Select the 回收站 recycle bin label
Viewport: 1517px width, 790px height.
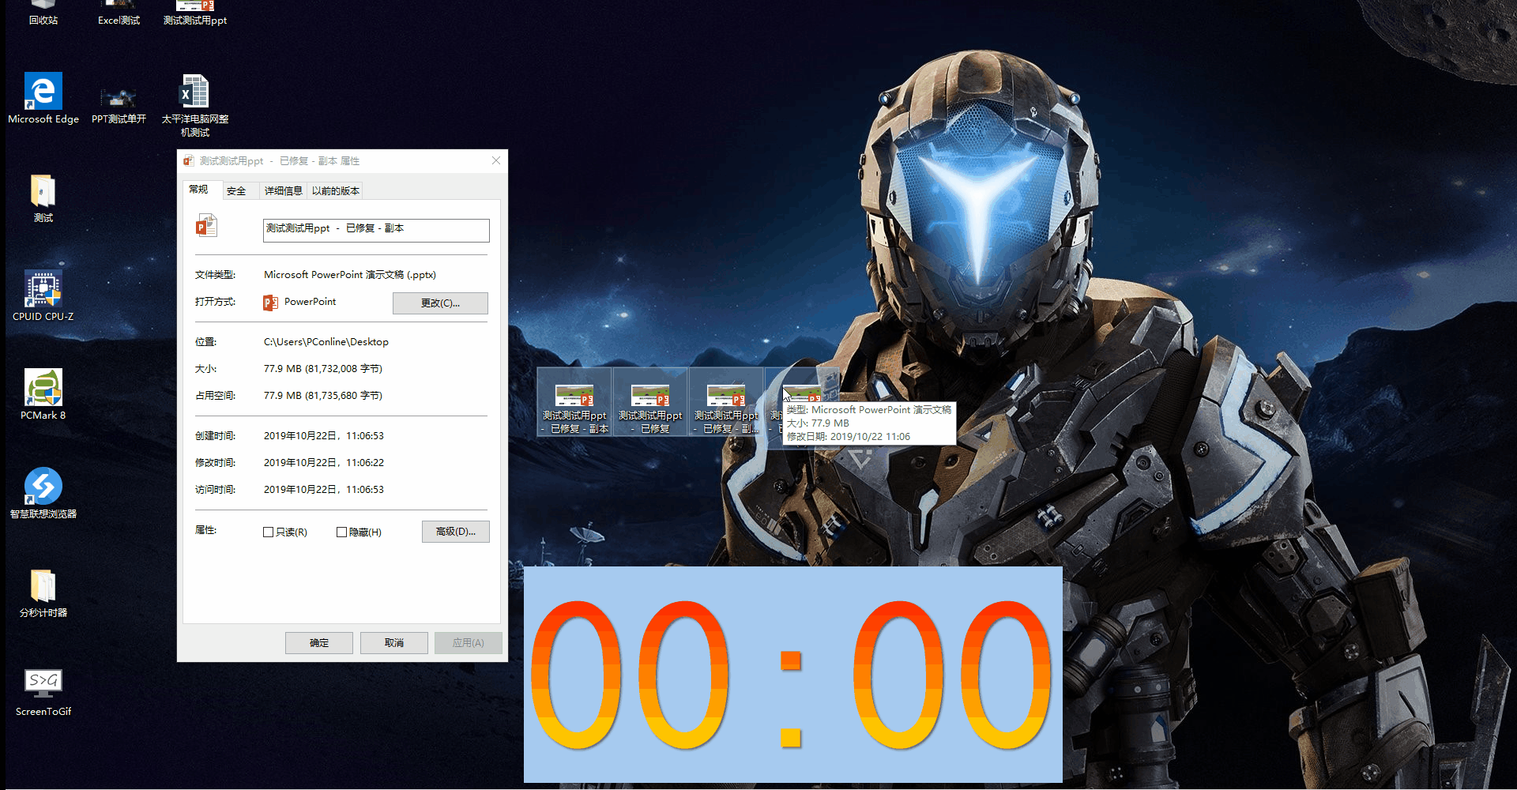[x=43, y=21]
